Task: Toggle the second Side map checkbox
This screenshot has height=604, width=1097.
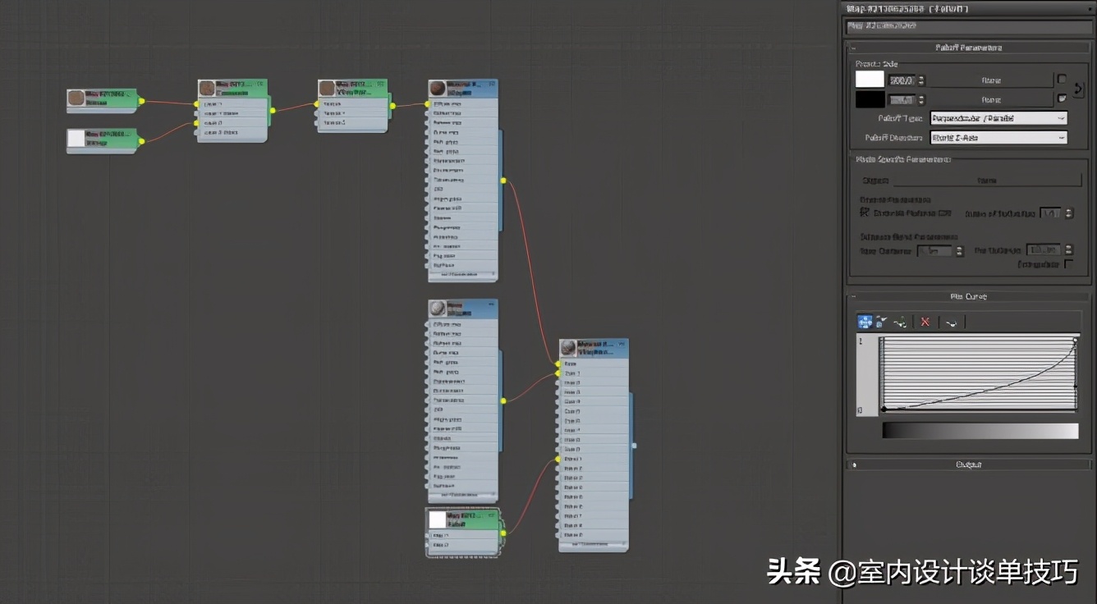Action: pos(1062,99)
